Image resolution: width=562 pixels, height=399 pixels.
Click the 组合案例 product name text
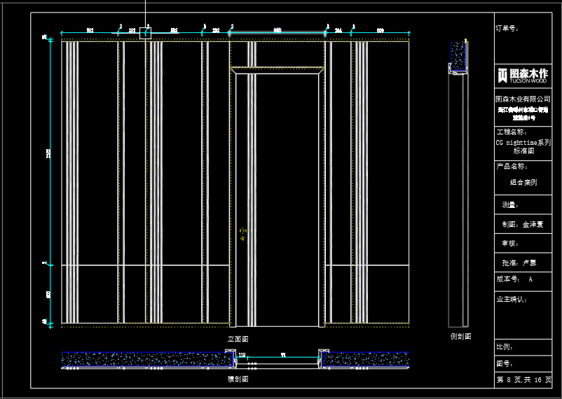(x=523, y=182)
